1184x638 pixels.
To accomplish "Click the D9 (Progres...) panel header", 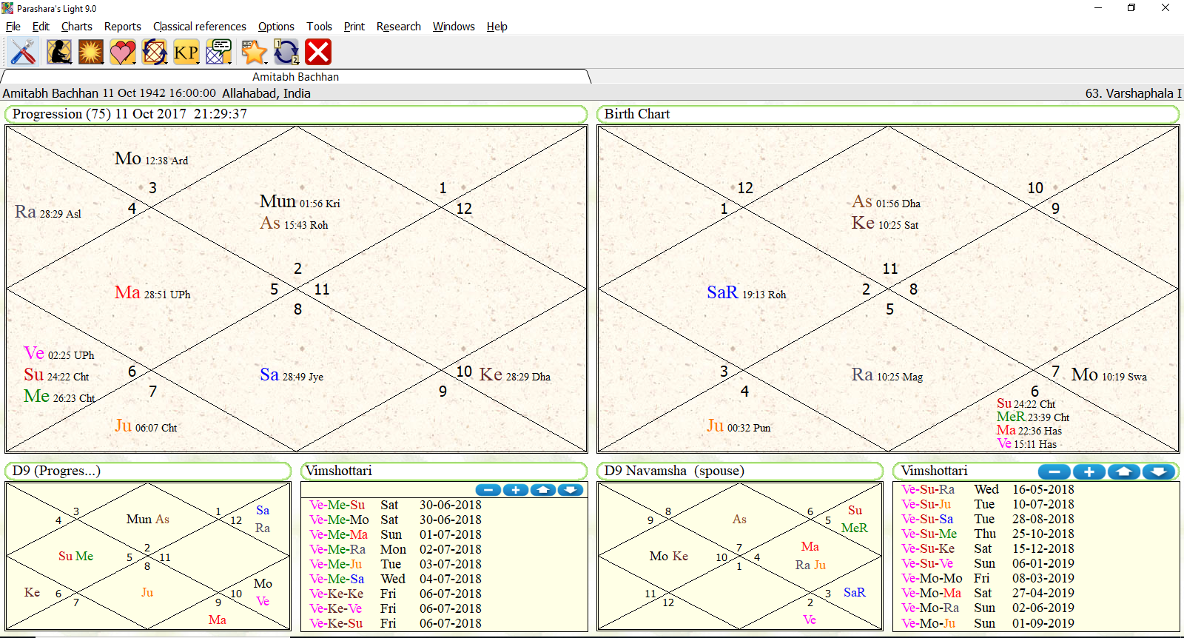I will click(148, 471).
